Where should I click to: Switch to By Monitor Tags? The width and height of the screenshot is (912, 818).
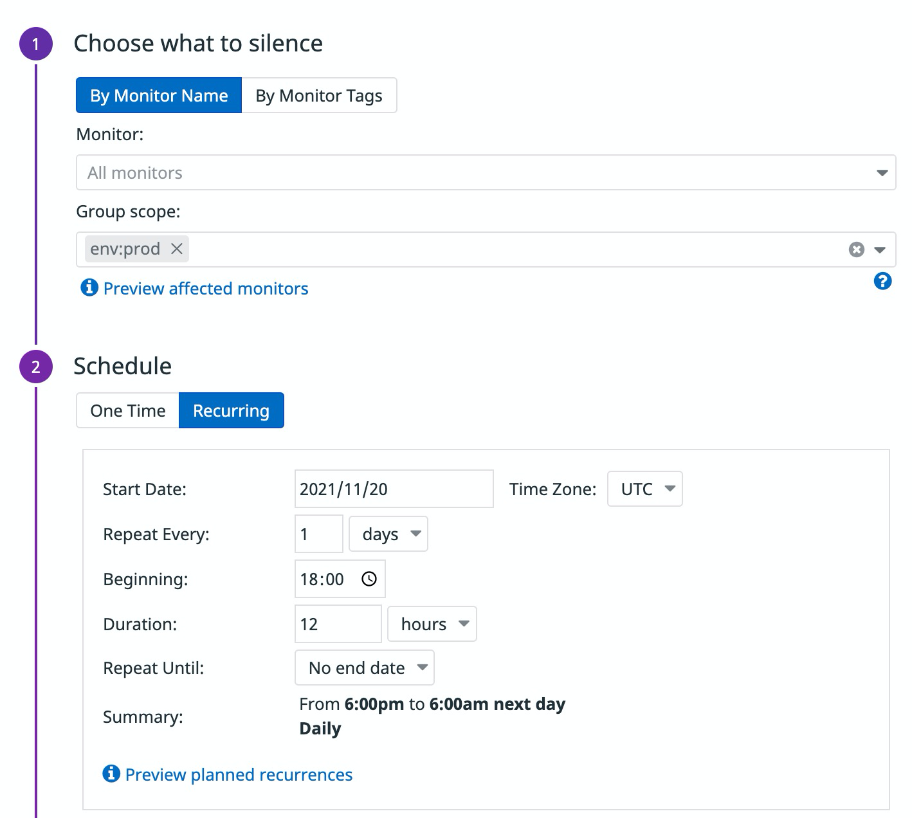pyautogui.click(x=319, y=96)
